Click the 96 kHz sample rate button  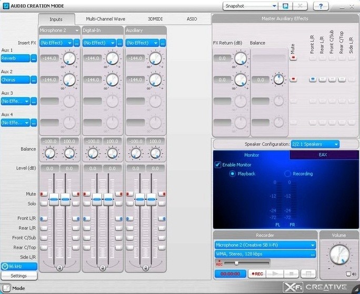pos(18,267)
